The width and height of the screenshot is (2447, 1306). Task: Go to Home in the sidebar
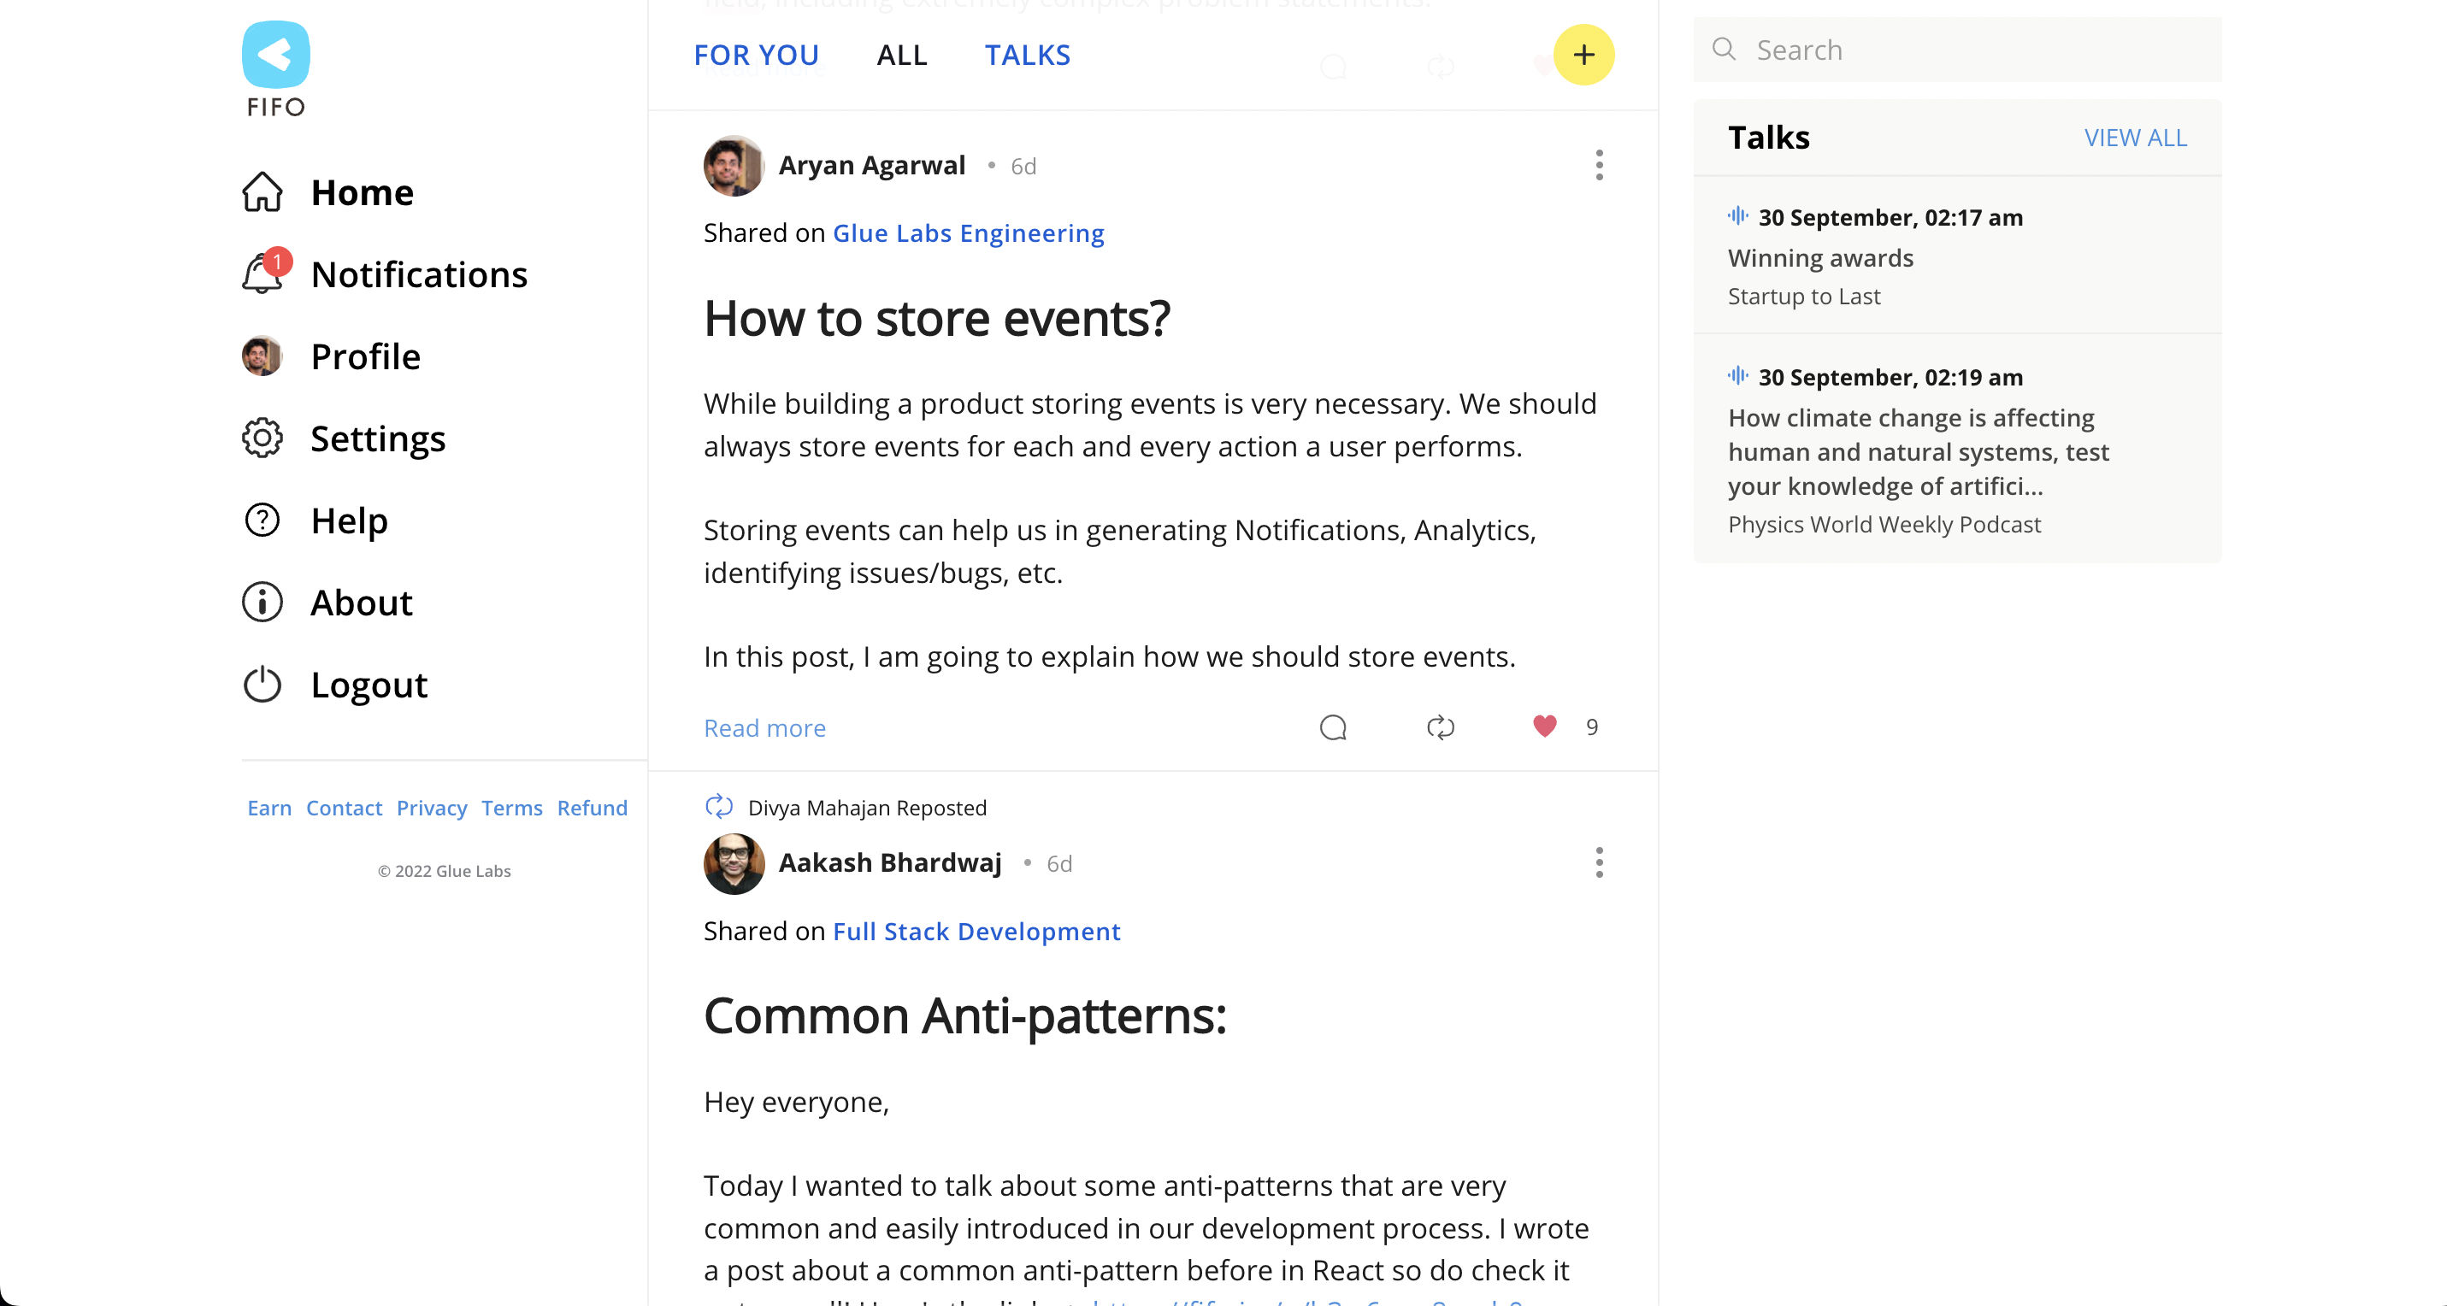[362, 191]
